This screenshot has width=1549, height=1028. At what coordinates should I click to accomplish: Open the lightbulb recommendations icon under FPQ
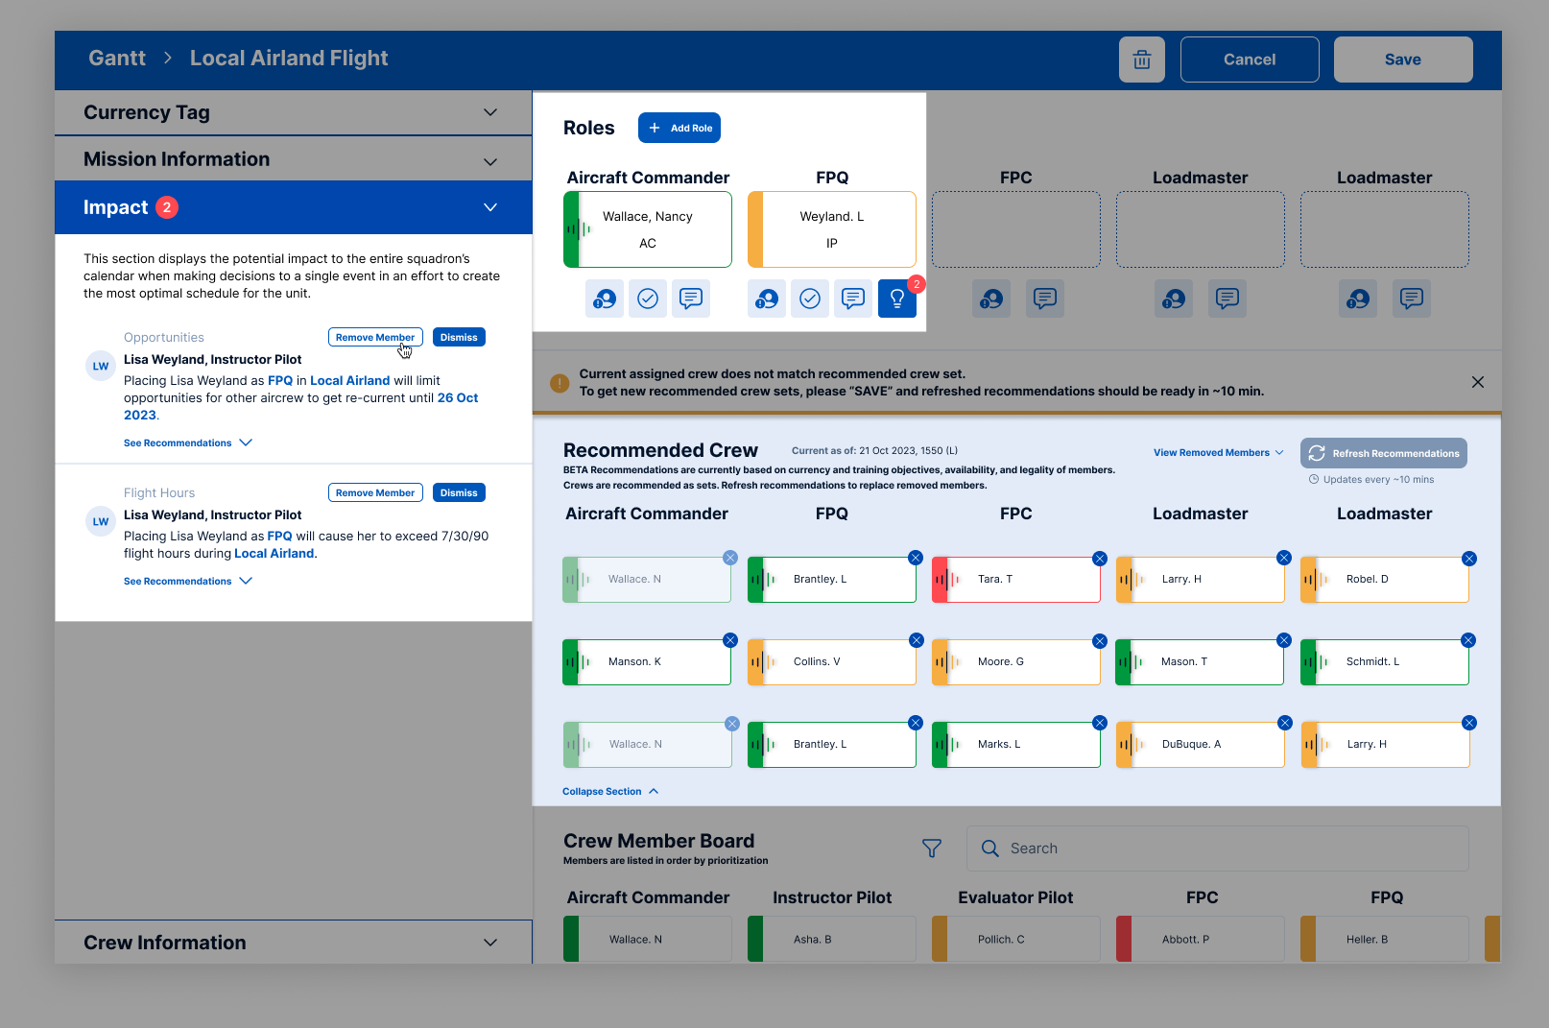click(897, 299)
